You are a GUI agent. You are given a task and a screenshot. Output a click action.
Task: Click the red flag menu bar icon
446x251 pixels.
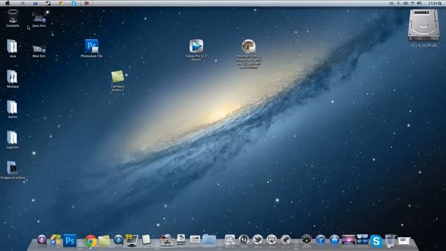pyautogui.click(x=86, y=3)
